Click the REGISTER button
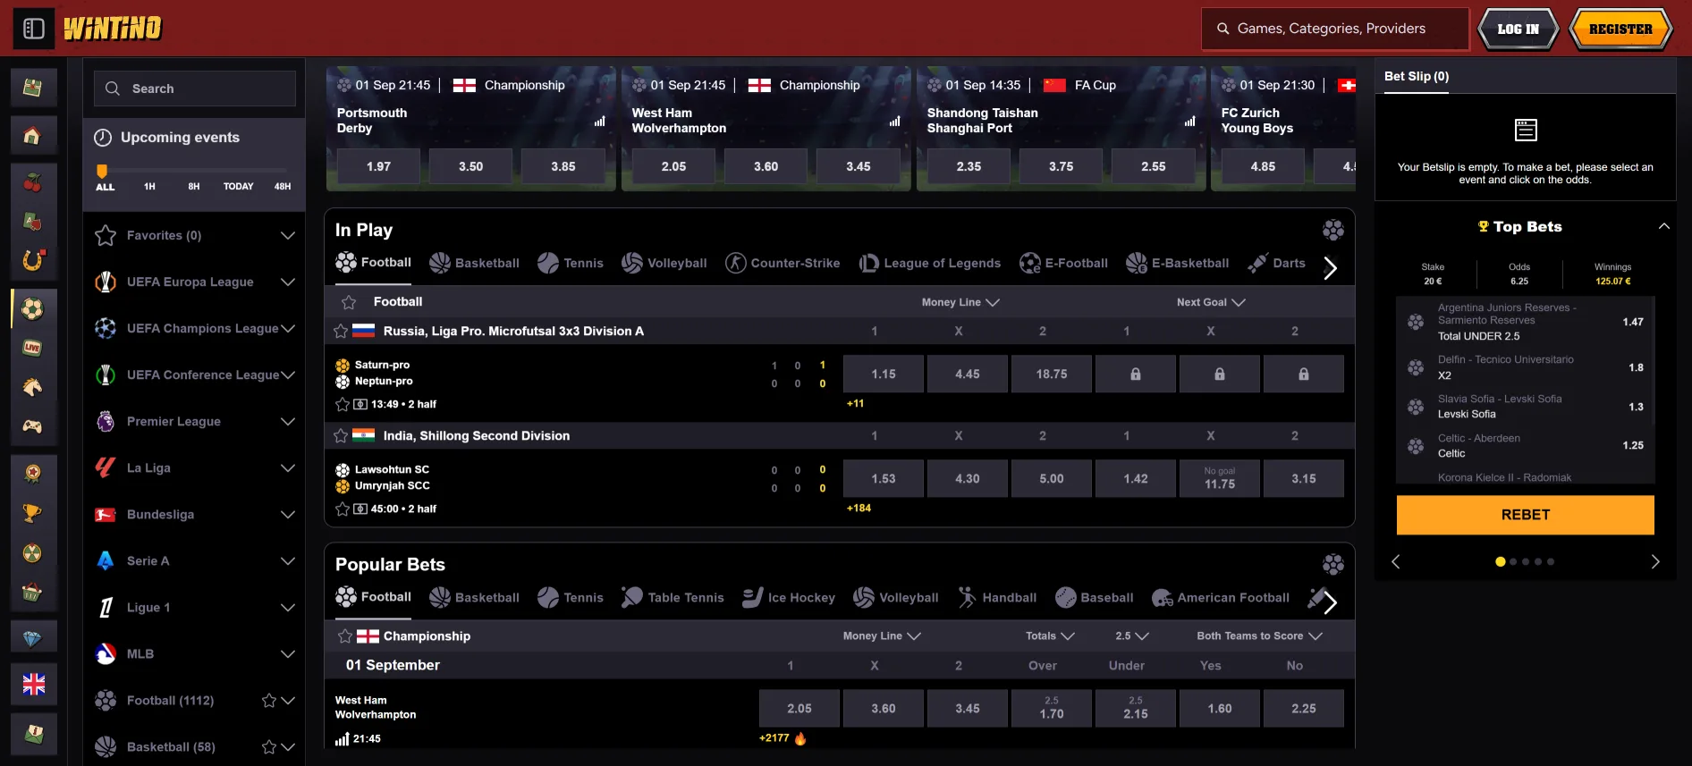Viewport: 1692px width, 766px height. [x=1620, y=29]
